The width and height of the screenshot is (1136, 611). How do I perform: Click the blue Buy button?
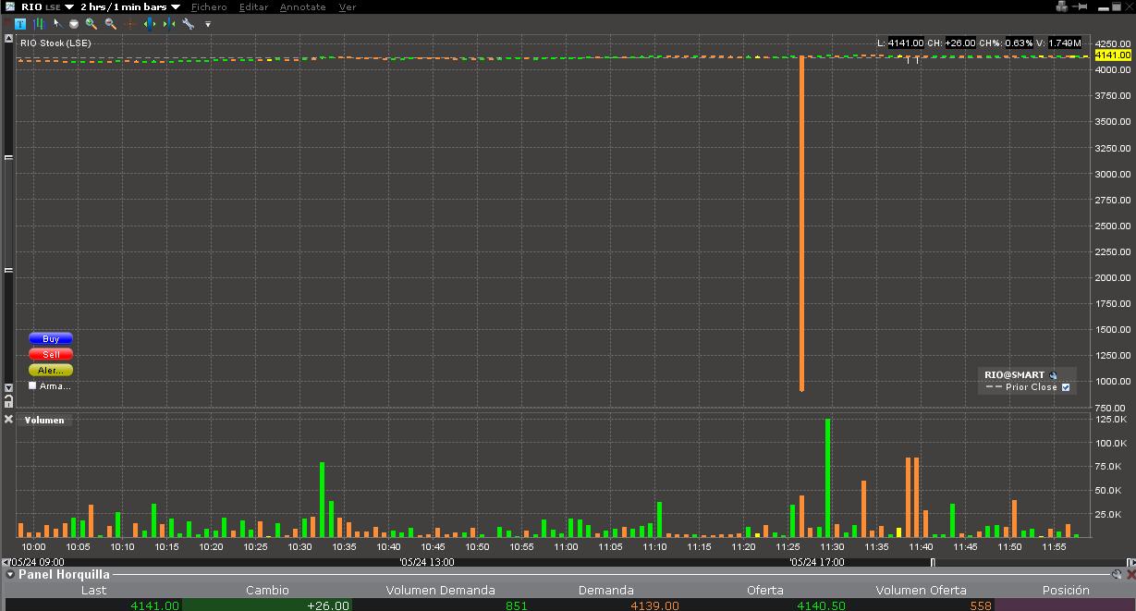[x=51, y=339]
